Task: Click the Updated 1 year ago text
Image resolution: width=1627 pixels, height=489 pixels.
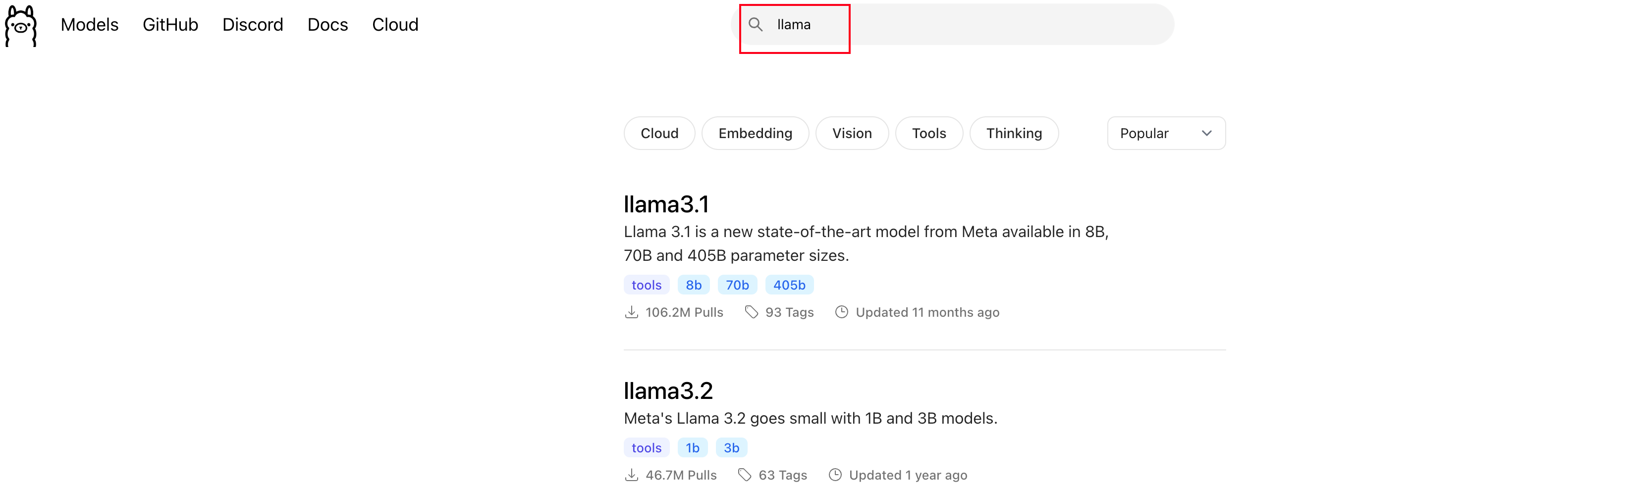Action: pyautogui.click(x=908, y=475)
